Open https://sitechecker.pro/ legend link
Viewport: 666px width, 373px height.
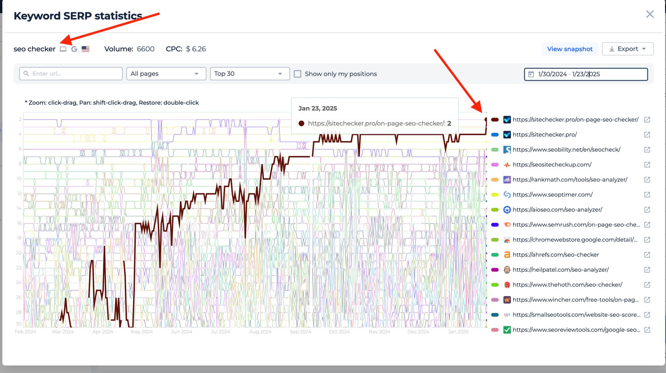pos(545,135)
